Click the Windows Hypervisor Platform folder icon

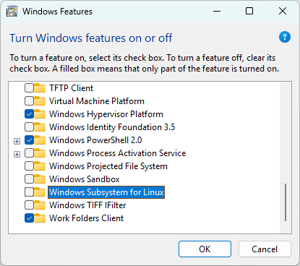40,114
